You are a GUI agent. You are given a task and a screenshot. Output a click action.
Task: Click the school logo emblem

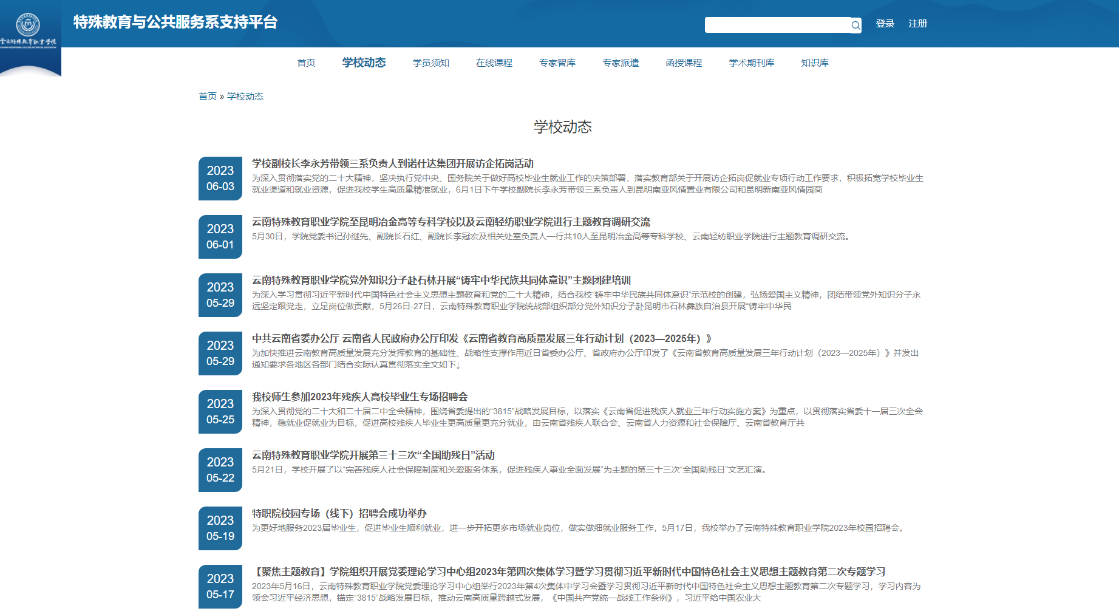pos(28,26)
